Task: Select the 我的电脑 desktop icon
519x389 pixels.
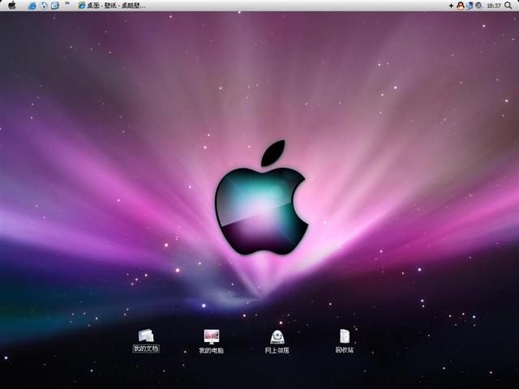Action: pyautogui.click(x=211, y=336)
